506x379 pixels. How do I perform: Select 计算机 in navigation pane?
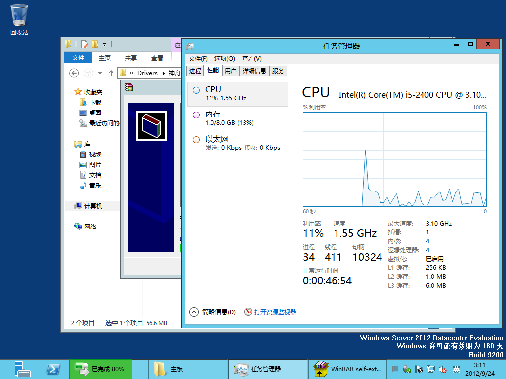(x=93, y=206)
